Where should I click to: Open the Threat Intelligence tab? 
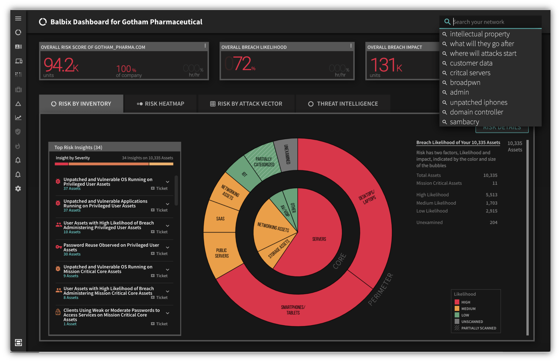[343, 103]
